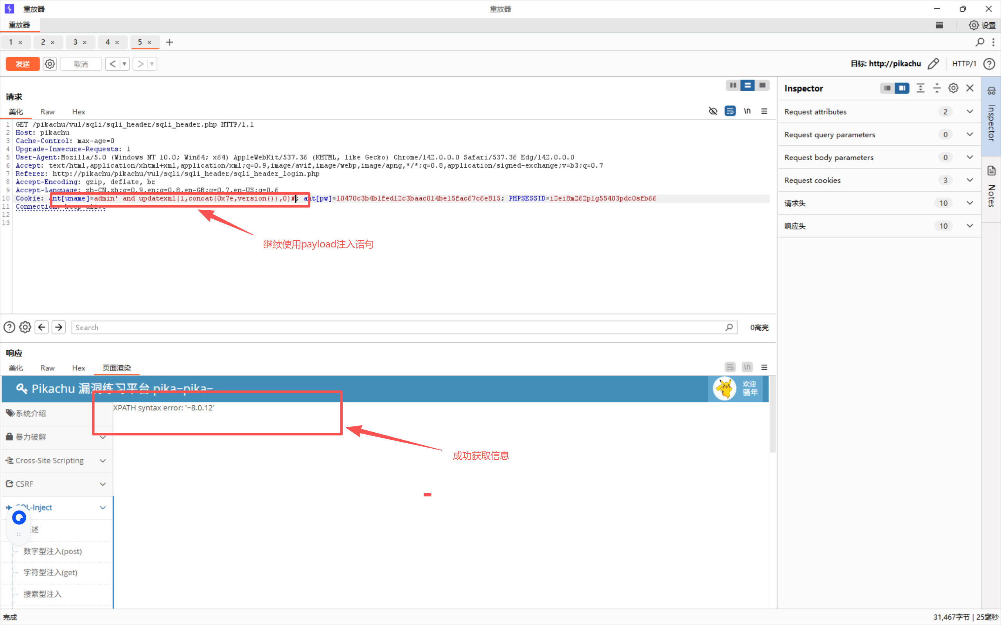Select side-by-side layout view icon
Image resolution: width=1001 pixels, height=625 pixels.
click(x=733, y=85)
